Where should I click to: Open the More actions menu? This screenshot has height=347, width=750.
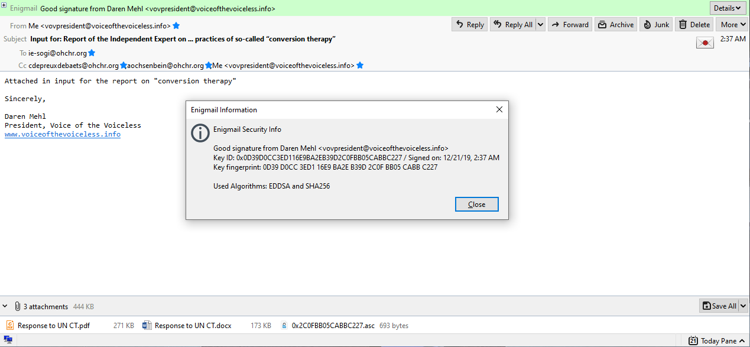click(x=732, y=24)
